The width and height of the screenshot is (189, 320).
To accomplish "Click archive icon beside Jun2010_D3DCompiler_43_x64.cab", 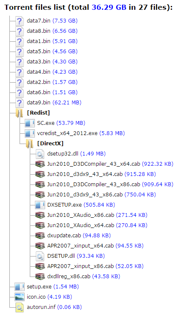I will pyautogui.click(x=40, y=164).
